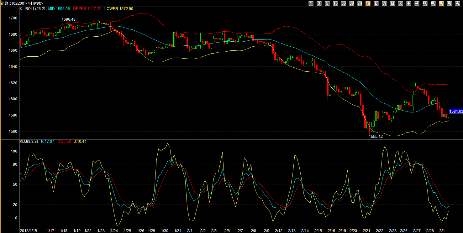Screen dimensions: 463x233
Task: Click the grey magnifier window icon
Action: pos(450,3)
